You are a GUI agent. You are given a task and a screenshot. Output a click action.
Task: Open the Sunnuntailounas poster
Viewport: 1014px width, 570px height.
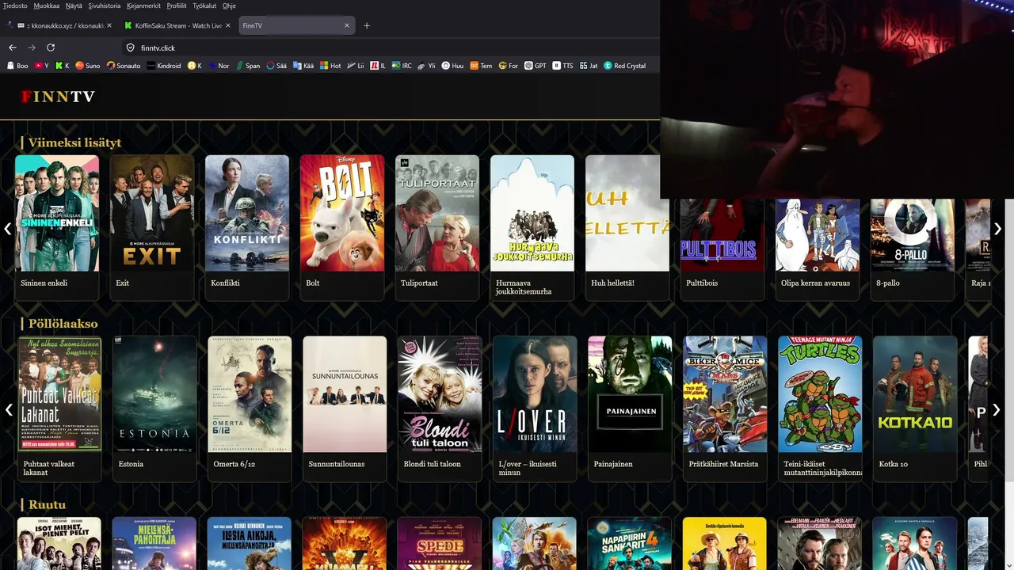click(x=345, y=394)
